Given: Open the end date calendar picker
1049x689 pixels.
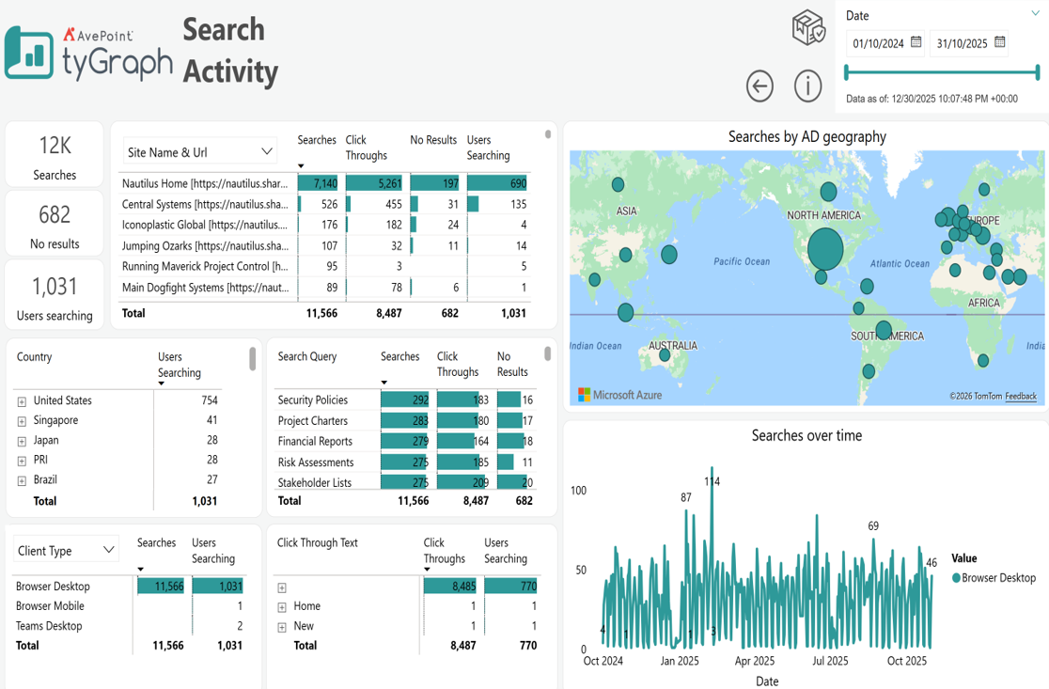Looking at the screenshot, I should (999, 42).
